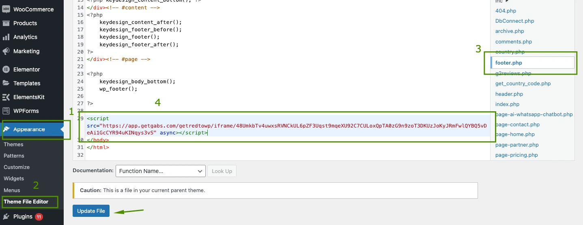Open page-partner.php file
583x225 pixels.
coord(517,145)
